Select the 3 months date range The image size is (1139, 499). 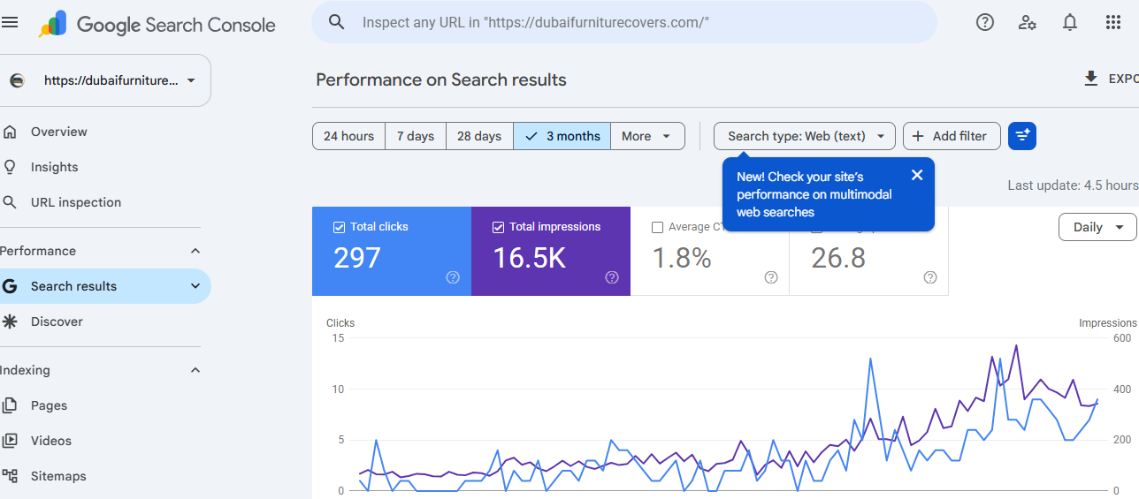[x=562, y=136]
